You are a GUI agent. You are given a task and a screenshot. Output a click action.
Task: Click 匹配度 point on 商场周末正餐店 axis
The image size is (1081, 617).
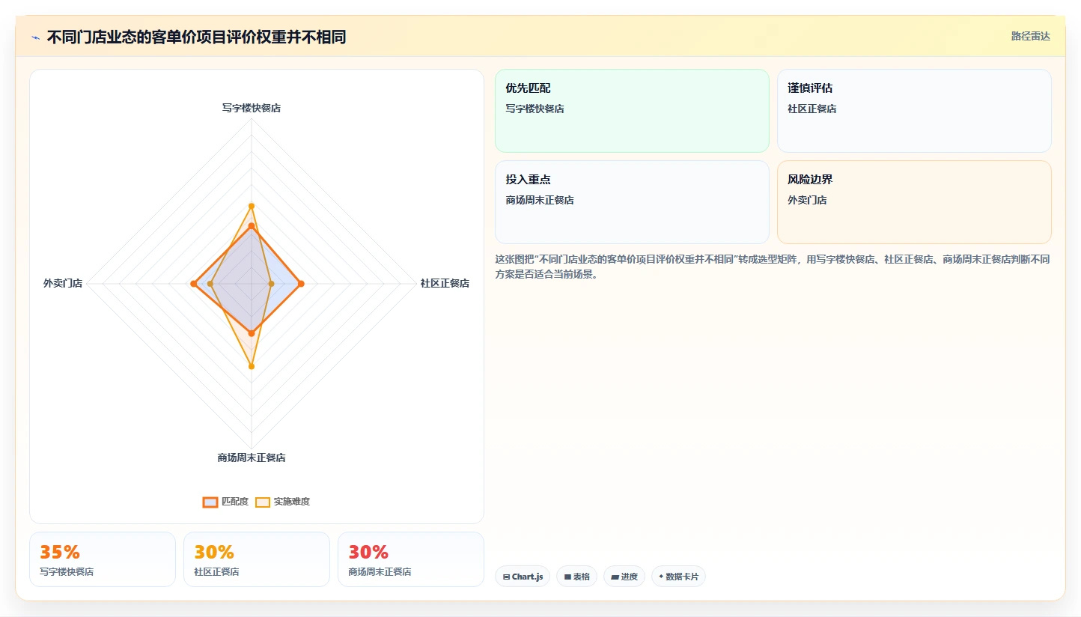(252, 333)
